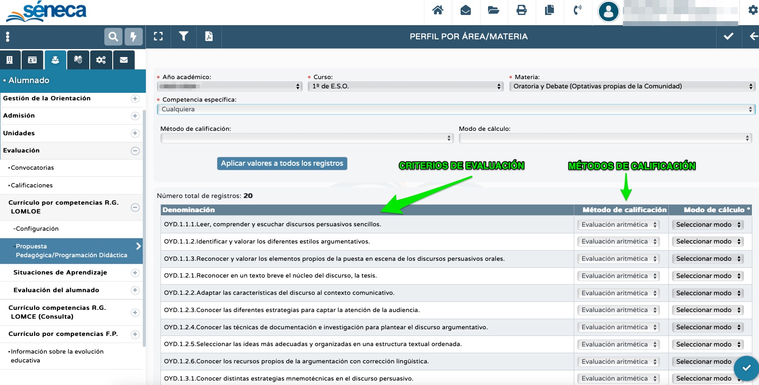Export to PDF document icon

[x=209, y=36]
